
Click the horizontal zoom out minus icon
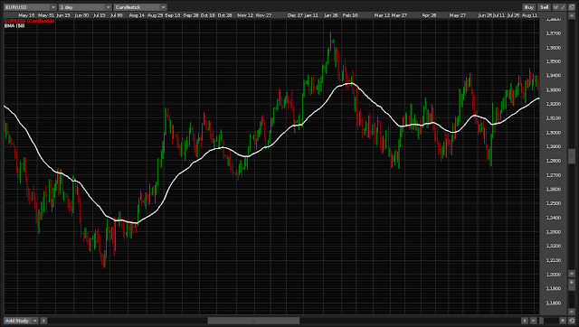pyautogui.click(x=534, y=321)
